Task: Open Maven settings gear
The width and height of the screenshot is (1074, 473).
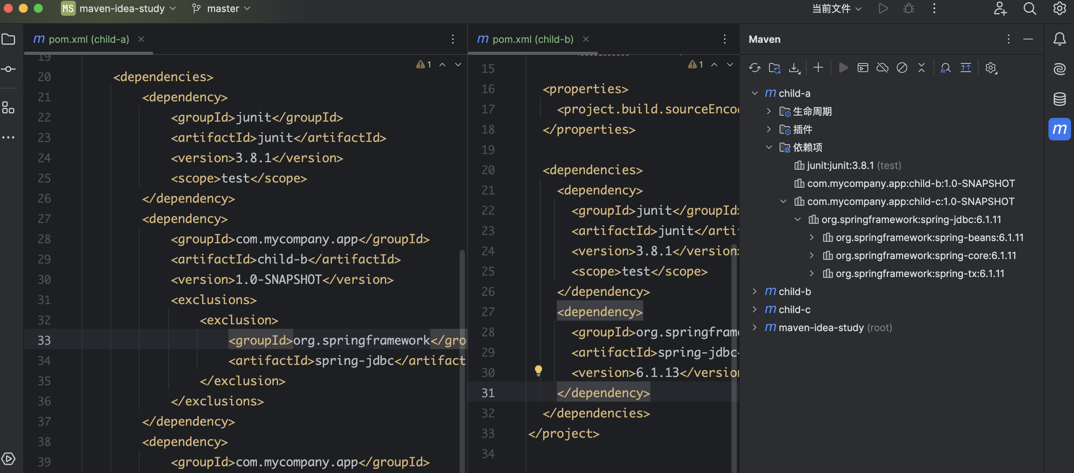Action: tap(991, 68)
